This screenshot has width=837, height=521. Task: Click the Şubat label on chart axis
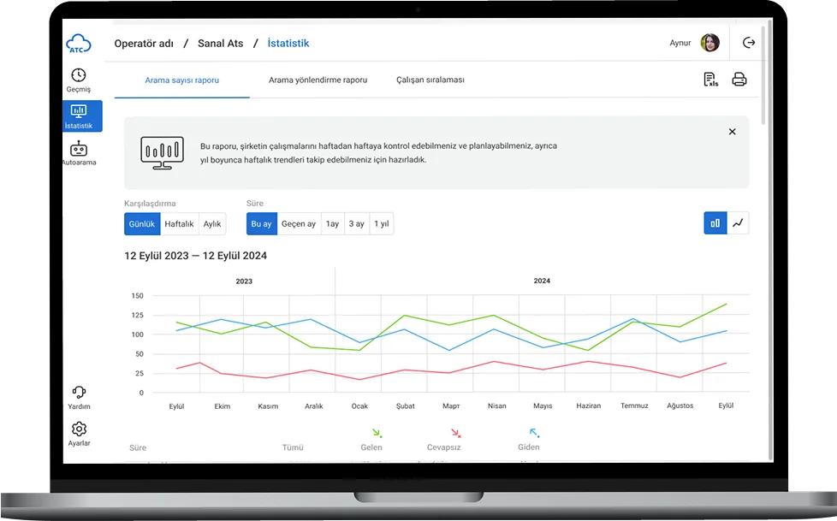406,406
